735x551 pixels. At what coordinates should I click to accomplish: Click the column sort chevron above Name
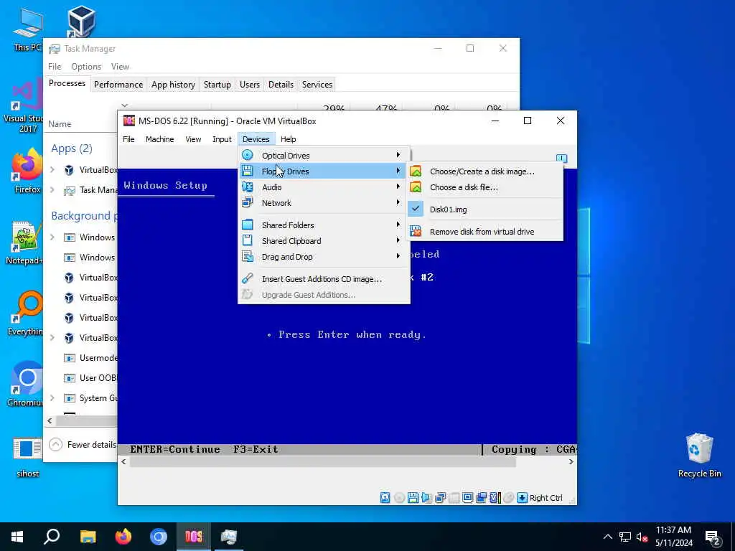pyautogui.click(x=124, y=105)
